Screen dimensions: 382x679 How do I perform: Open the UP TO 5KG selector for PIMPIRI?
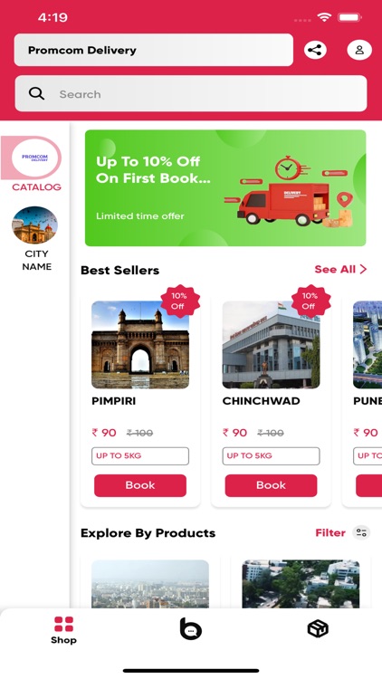140,456
